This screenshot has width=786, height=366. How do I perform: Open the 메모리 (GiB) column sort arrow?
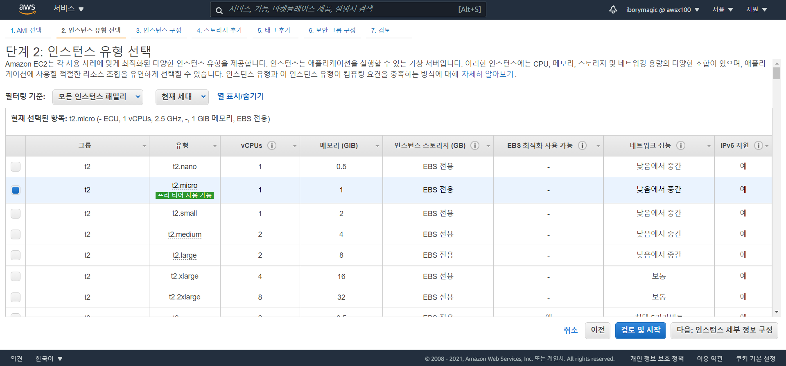[377, 146]
